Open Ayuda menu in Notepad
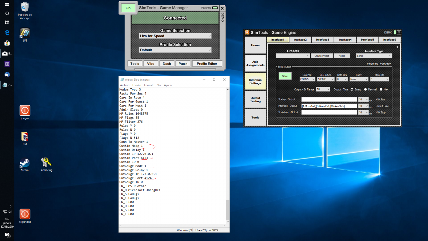The width and height of the screenshot is (428, 241). click(x=168, y=85)
